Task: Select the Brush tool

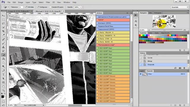Action: (x=3, y=43)
